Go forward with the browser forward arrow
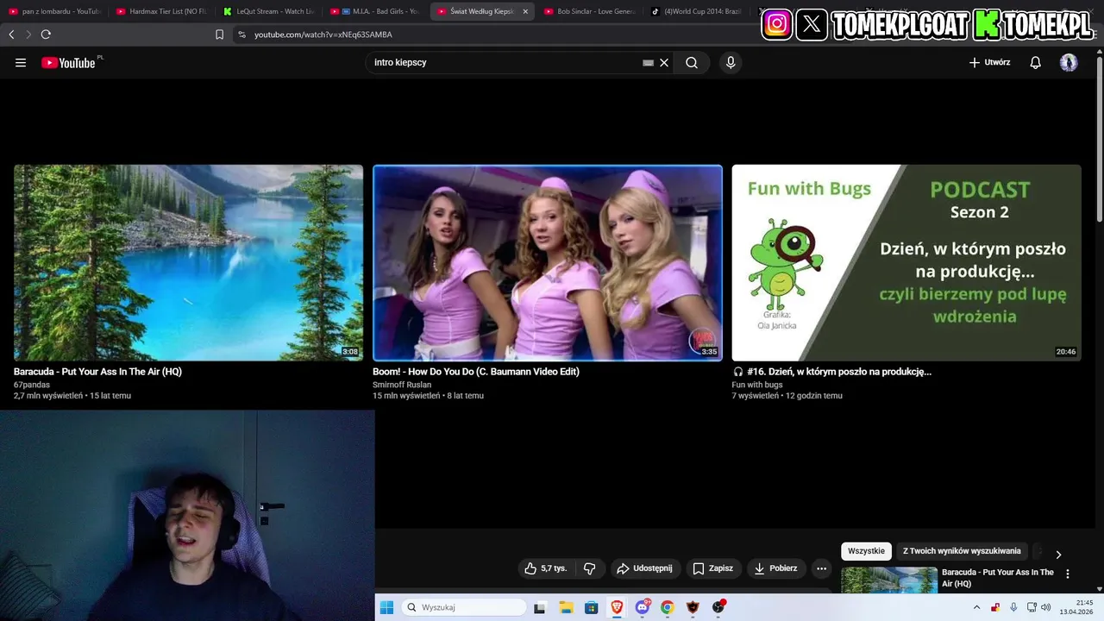The image size is (1104, 621). pos(28,34)
